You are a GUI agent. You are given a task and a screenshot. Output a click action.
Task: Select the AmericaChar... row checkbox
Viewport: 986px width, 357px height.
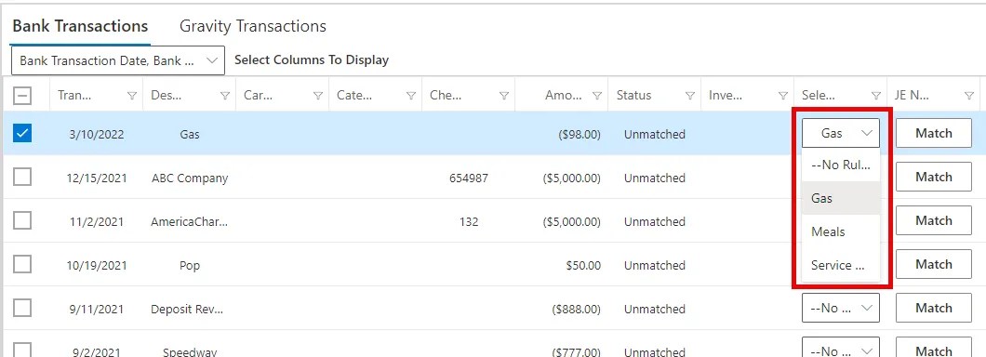pos(22,220)
